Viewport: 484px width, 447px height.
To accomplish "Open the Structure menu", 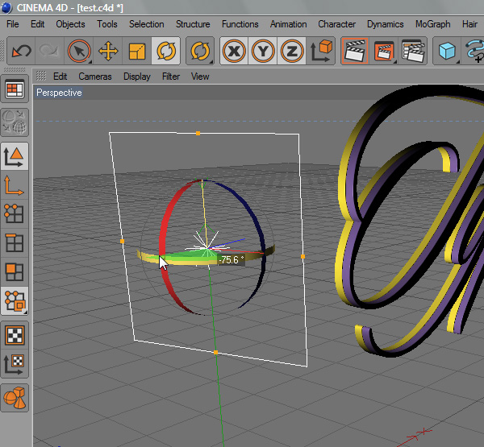I will point(193,24).
